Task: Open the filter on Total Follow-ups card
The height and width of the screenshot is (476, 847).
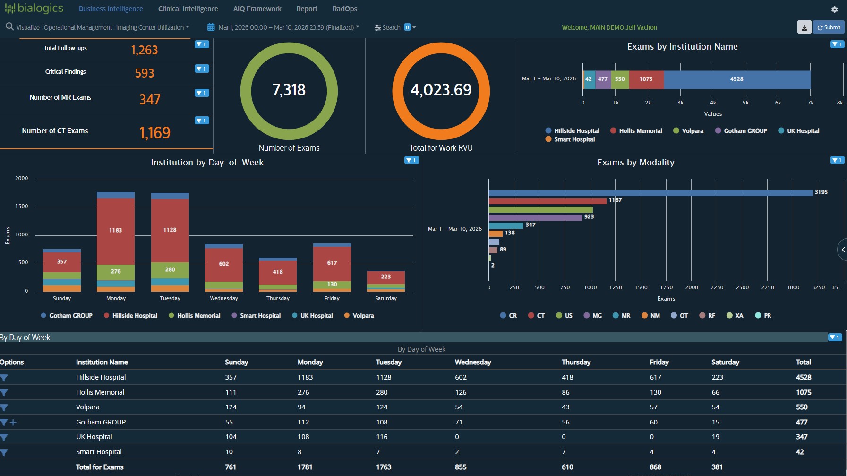Action: pos(202,44)
